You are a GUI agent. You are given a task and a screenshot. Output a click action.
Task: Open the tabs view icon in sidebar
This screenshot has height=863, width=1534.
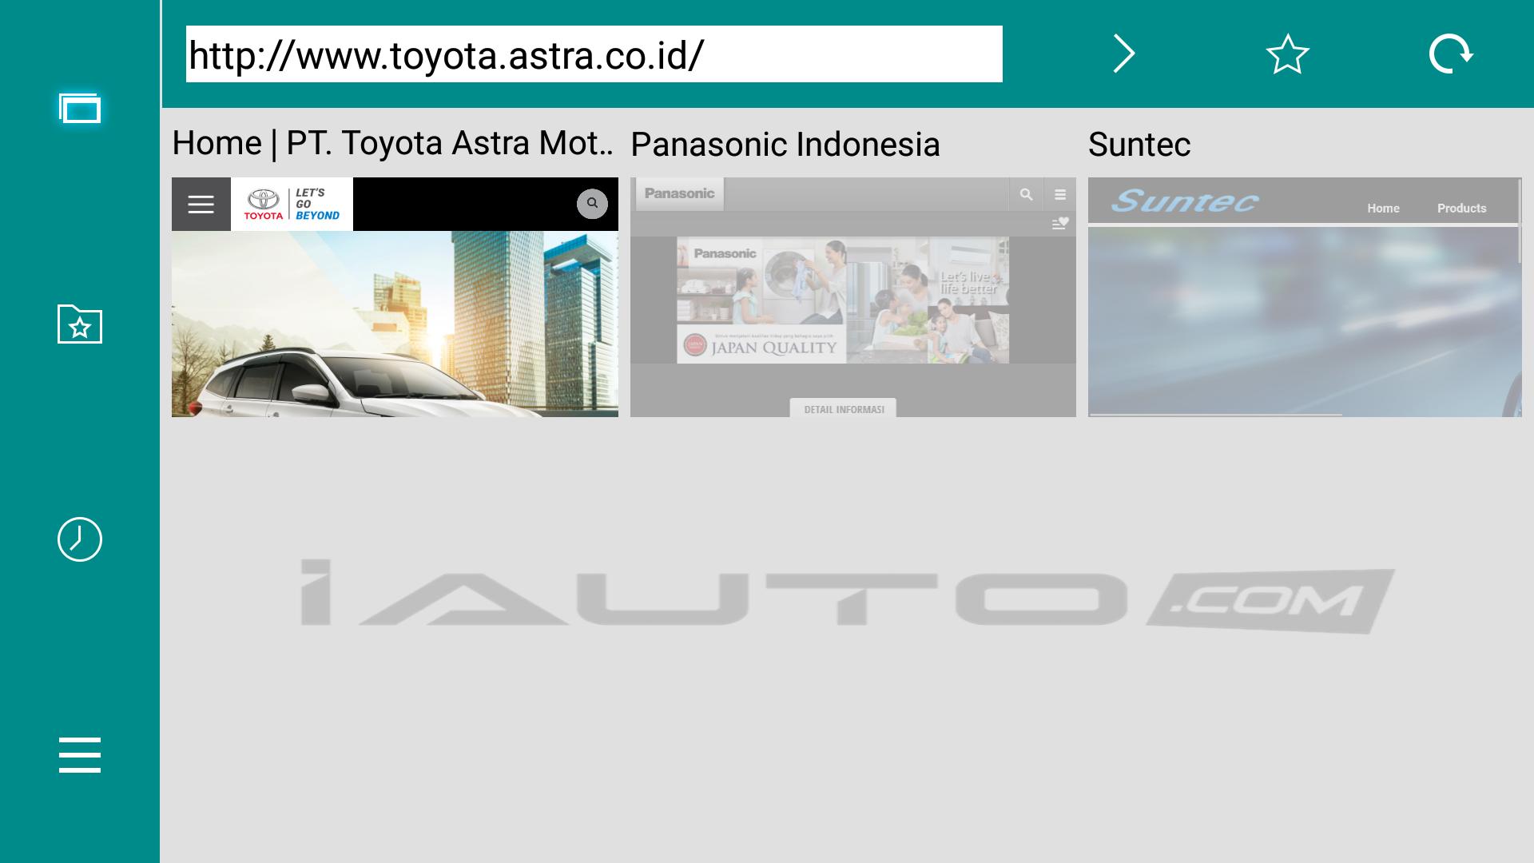pos(80,108)
